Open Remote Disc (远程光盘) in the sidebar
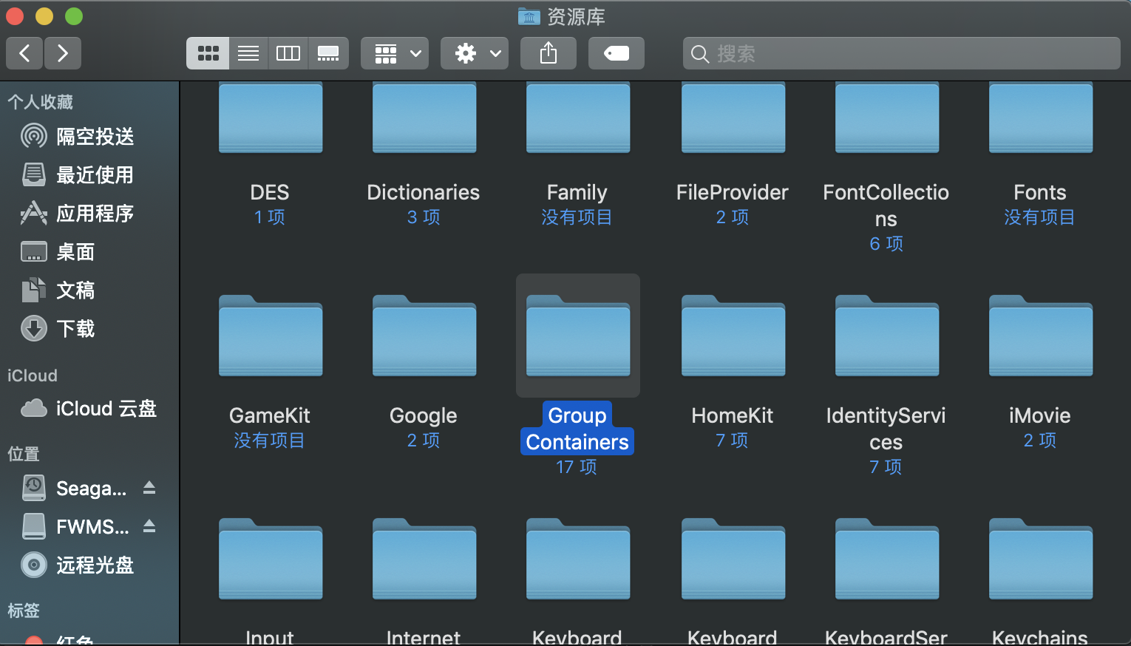Viewport: 1131px width, 646px height. click(89, 565)
